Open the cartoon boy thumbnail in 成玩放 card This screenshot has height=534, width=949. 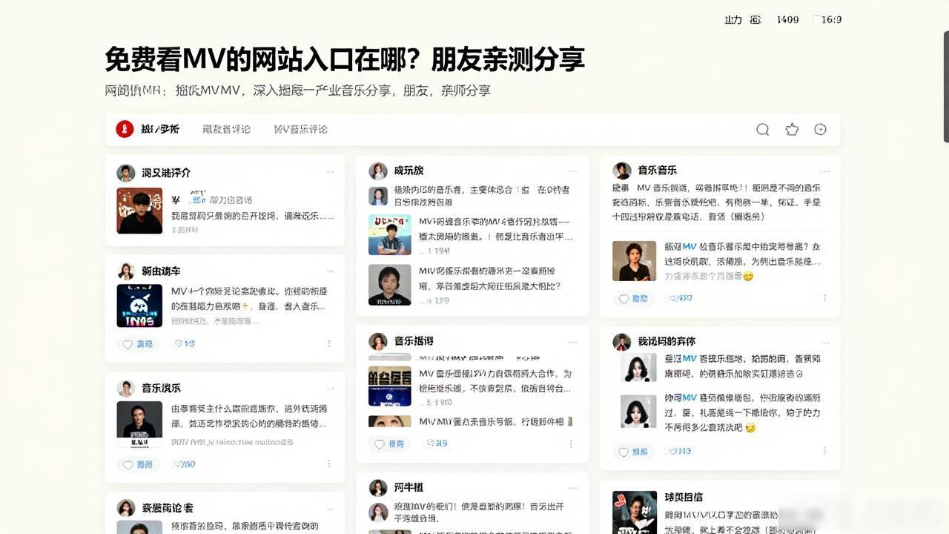(x=389, y=235)
